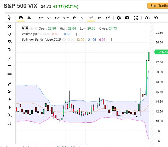
Task: Click the 28.60 price axis label
Action: 159,33
